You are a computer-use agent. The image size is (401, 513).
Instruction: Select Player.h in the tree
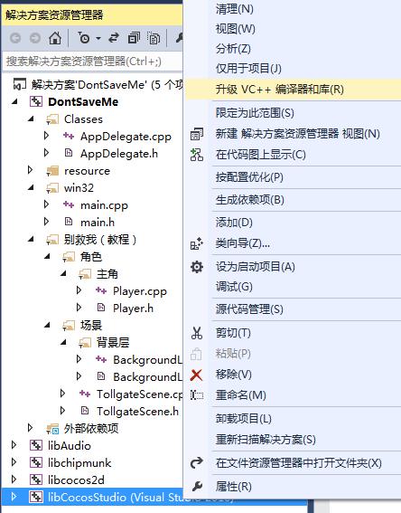click(133, 309)
